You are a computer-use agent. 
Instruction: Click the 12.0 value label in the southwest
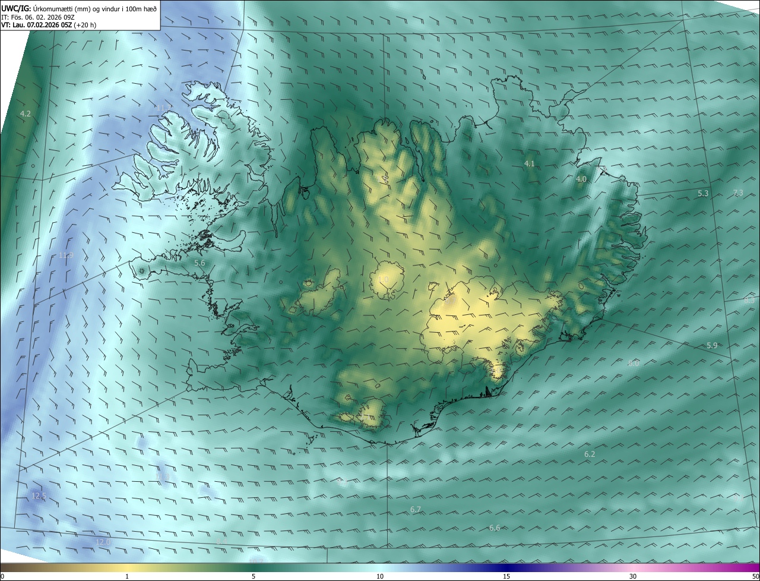click(103, 542)
